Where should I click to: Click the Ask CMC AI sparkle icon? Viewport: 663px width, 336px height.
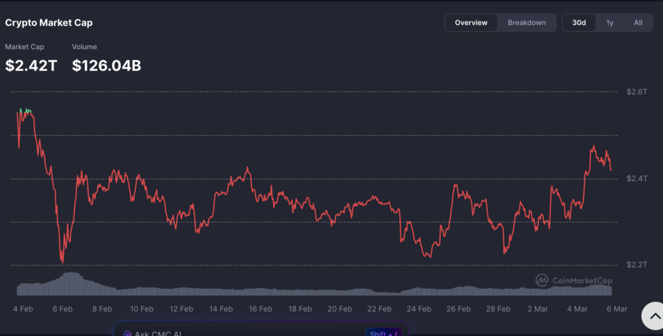pos(128,333)
